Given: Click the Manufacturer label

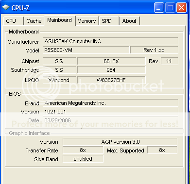Looking at the screenshot, I should (23, 42).
